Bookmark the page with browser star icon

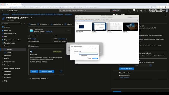pos(156,7)
